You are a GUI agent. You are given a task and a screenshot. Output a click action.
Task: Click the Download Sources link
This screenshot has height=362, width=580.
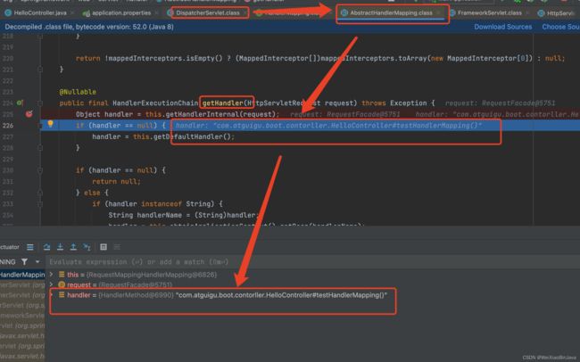coord(503,27)
